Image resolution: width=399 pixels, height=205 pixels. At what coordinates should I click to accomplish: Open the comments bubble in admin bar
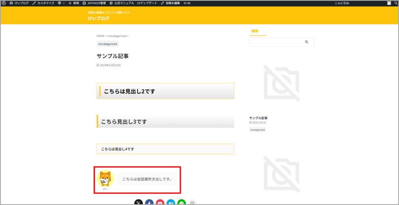[61, 3]
